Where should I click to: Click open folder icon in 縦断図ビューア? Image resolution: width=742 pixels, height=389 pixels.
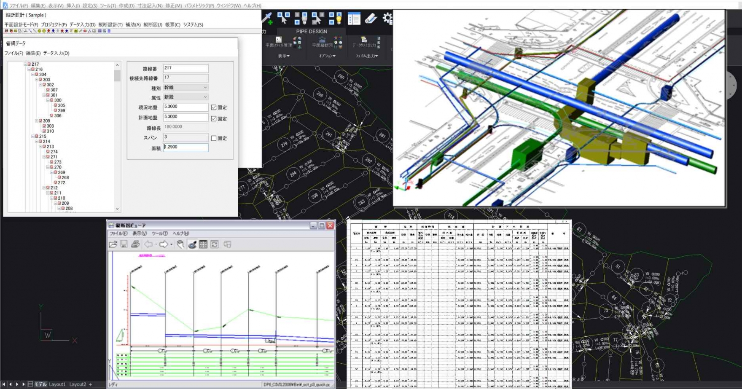point(113,244)
